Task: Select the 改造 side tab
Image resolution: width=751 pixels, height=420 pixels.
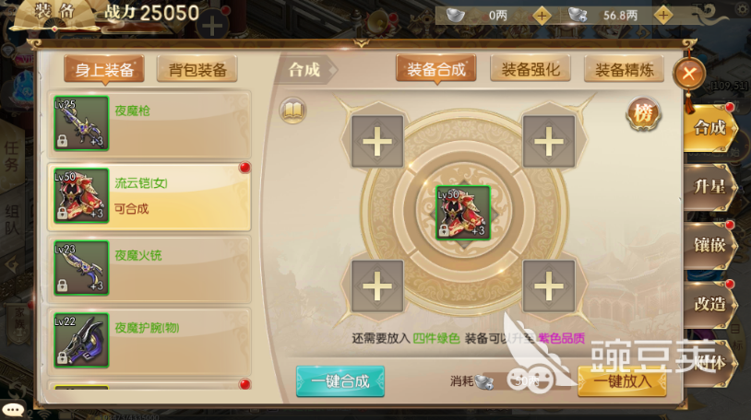Action: (709, 304)
